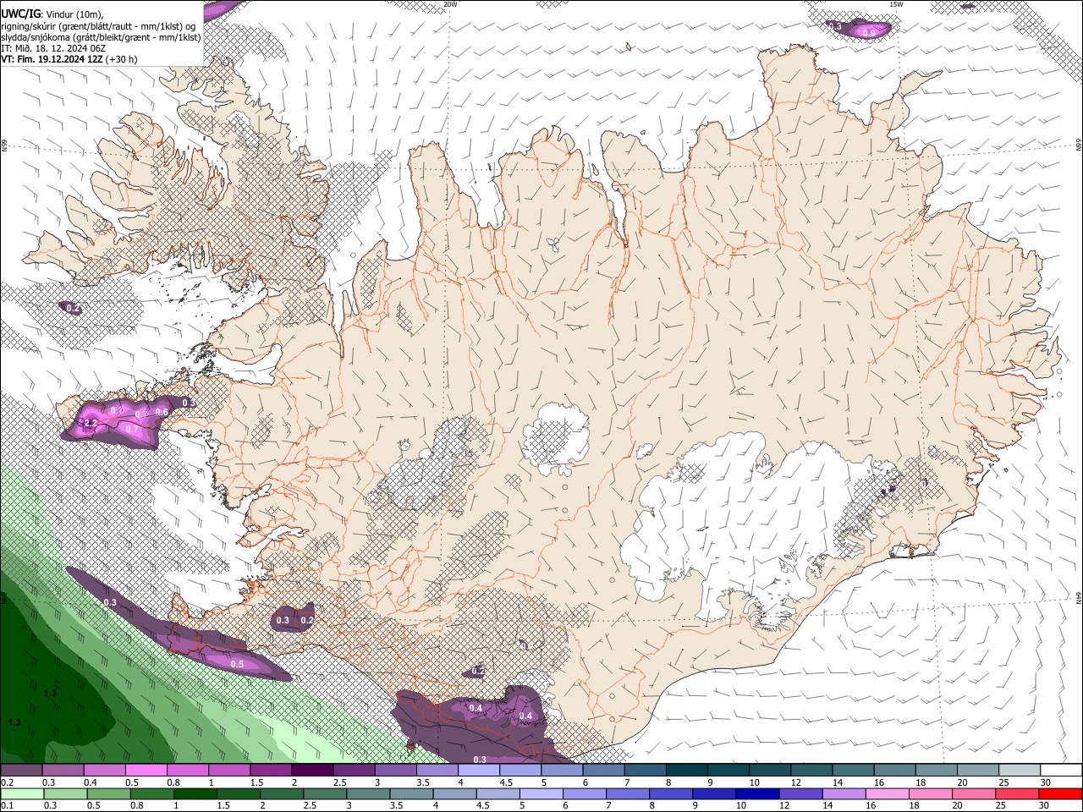The height and width of the screenshot is (812, 1083).
Task: Pick the 0.5–0.8 medium green rain legend swatch
Action: coord(109,794)
